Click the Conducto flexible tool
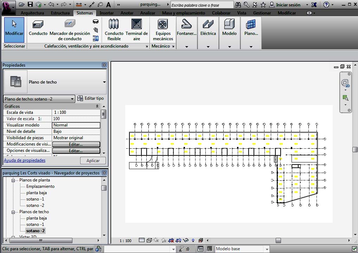Viewport: 358px width, 253px height. coord(114,30)
